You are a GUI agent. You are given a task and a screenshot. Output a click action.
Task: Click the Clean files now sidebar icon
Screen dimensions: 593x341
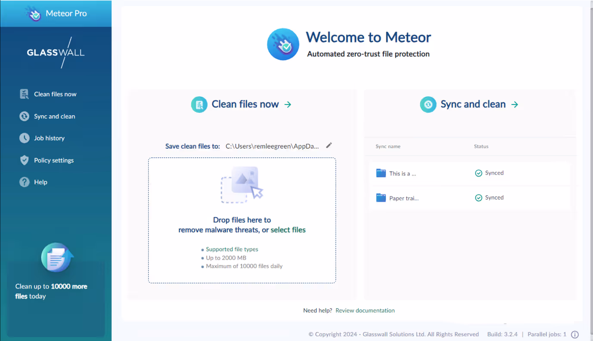pos(25,94)
